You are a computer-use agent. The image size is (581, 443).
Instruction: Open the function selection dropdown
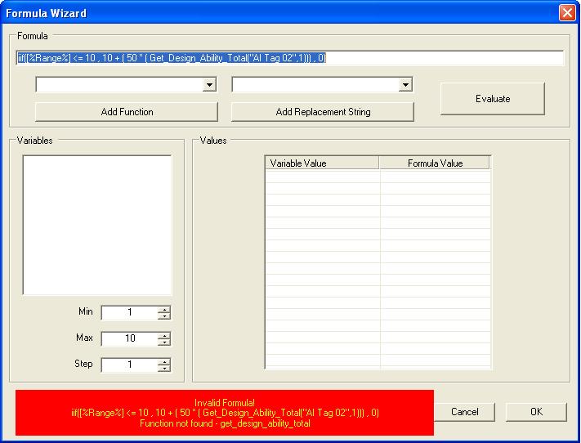coord(210,85)
